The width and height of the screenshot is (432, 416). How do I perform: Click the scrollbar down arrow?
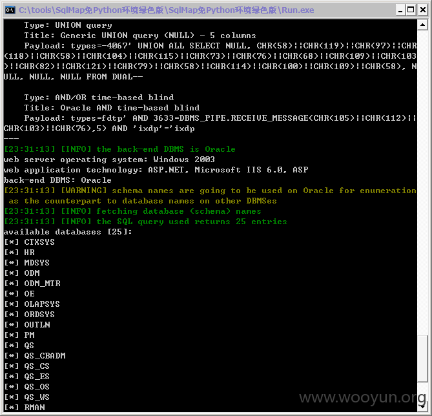click(x=422, y=406)
